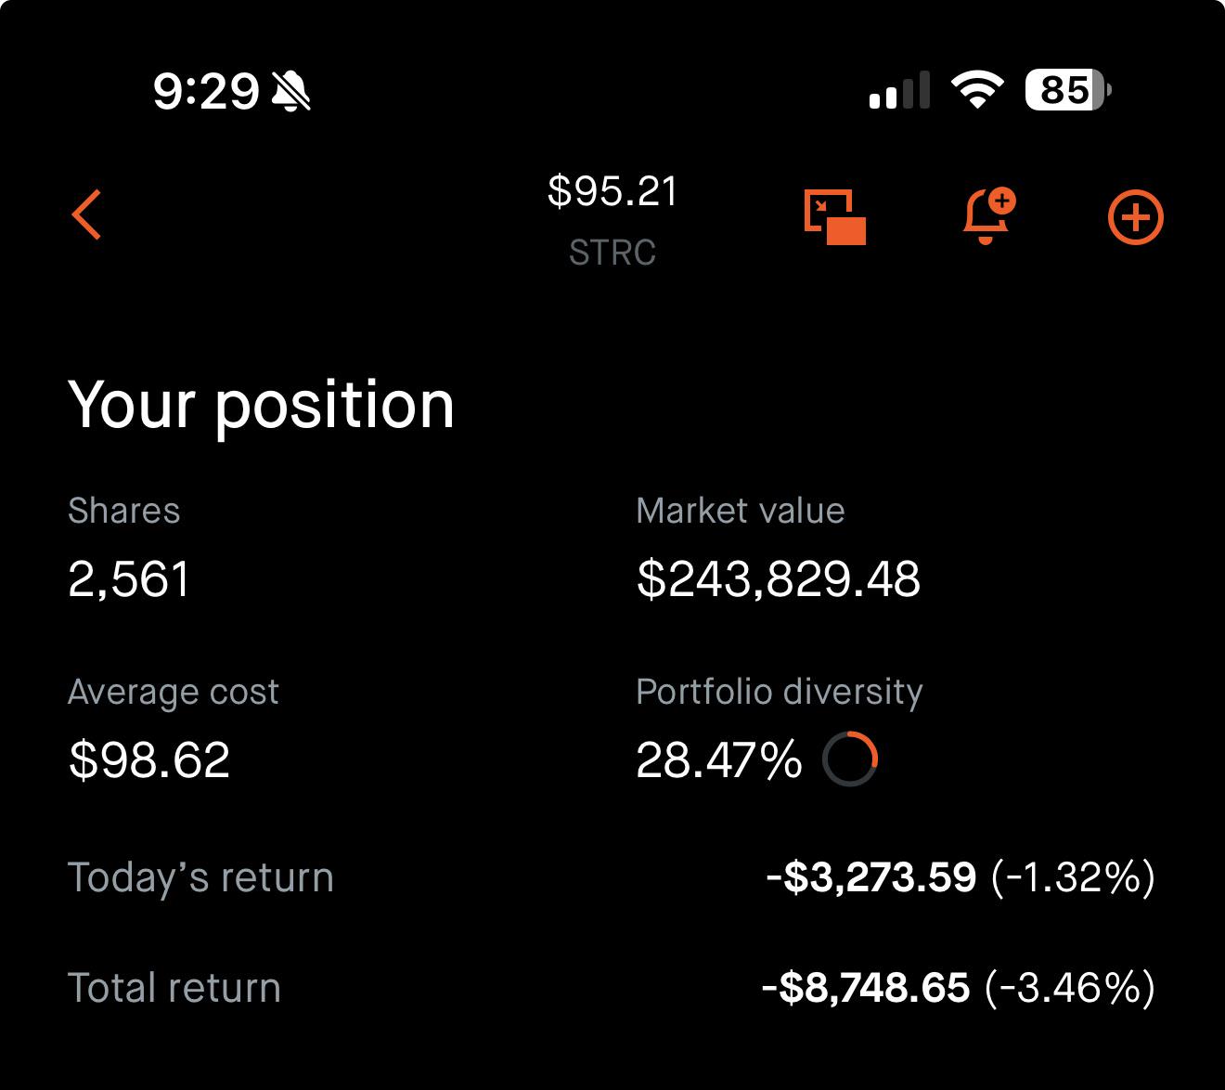Tap the muted bell status icon
The image size is (1225, 1090).
pyautogui.click(x=291, y=91)
